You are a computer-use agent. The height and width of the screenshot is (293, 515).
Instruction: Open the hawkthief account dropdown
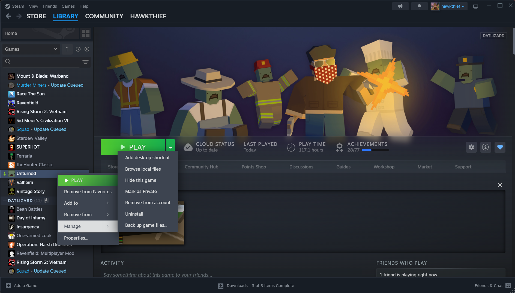(x=453, y=6)
